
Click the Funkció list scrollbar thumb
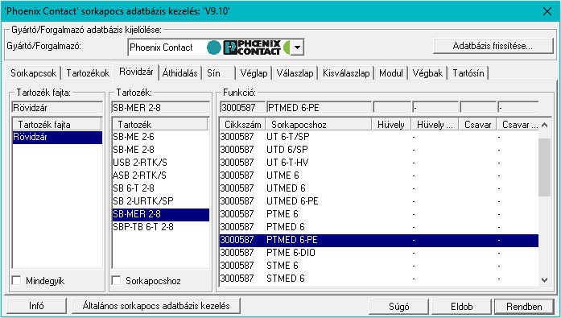545,167
